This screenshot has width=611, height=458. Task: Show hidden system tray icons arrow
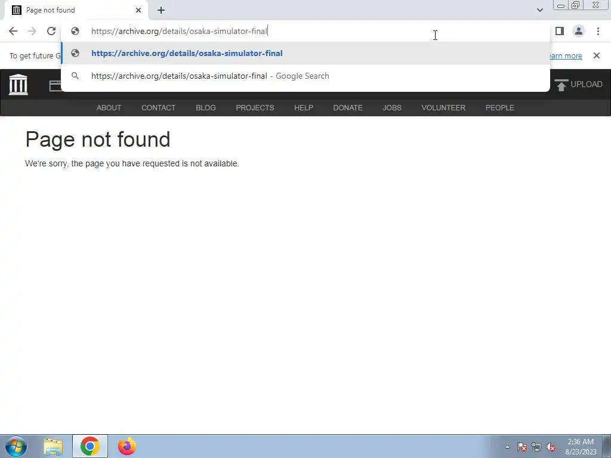pos(507,447)
